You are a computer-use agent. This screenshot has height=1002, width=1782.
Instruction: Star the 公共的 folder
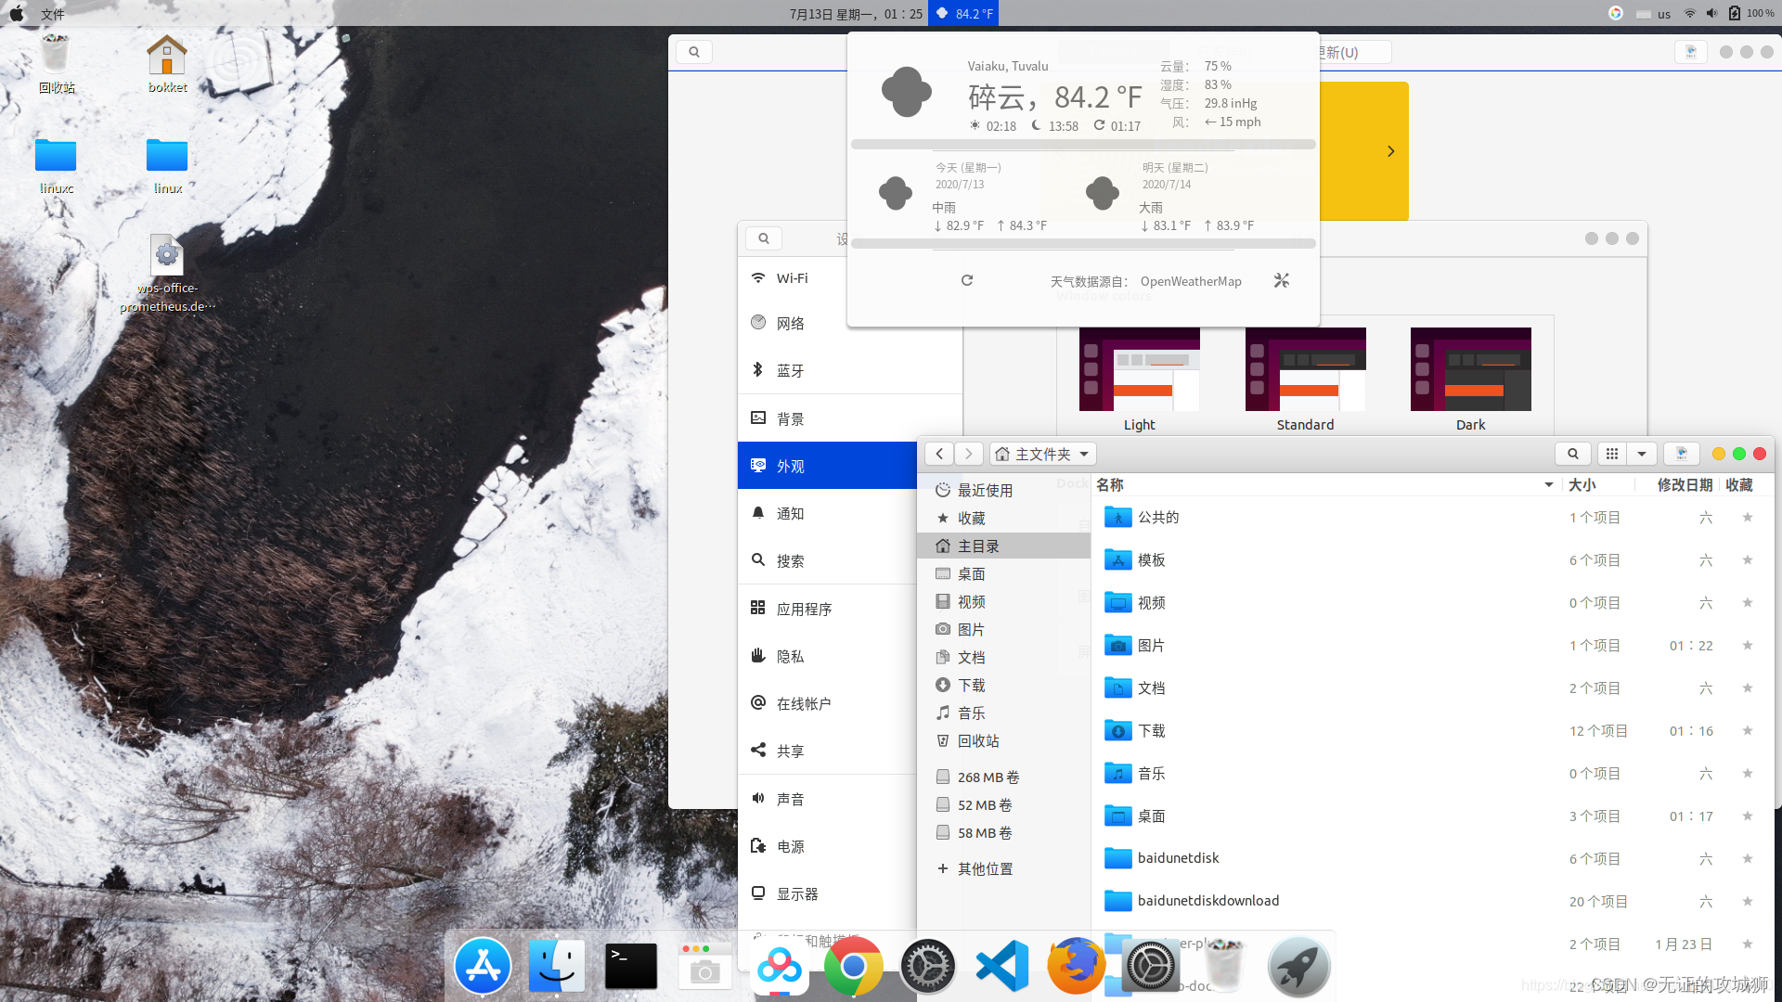pos(1747,518)
